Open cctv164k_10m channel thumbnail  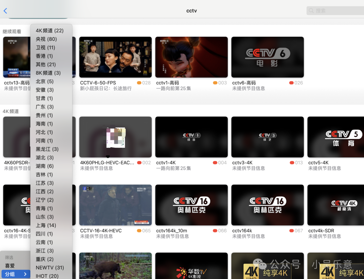(191, 205)
